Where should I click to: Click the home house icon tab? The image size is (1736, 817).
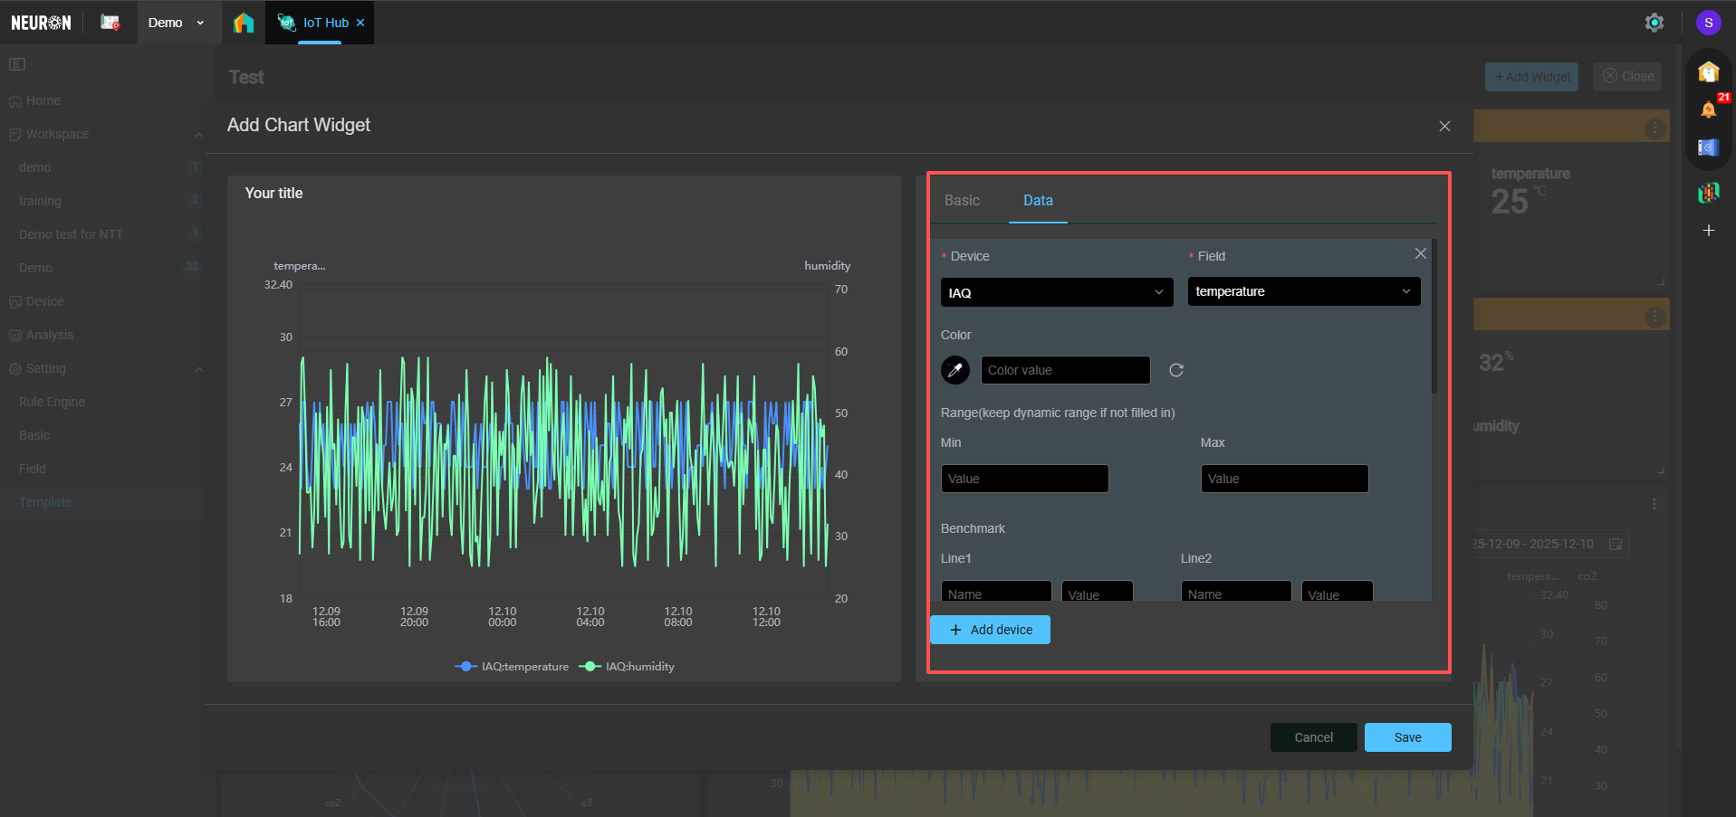click(x=244, y=23)
